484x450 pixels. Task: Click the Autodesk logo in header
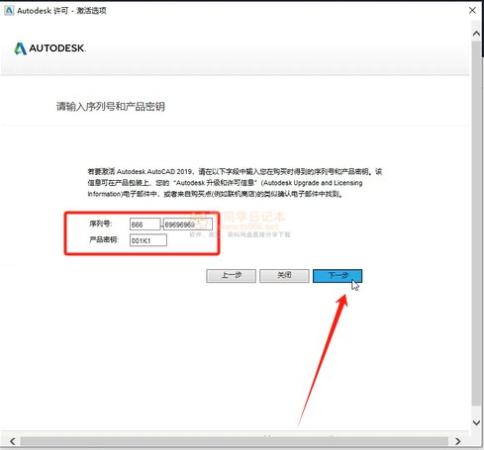click(49, 48)
